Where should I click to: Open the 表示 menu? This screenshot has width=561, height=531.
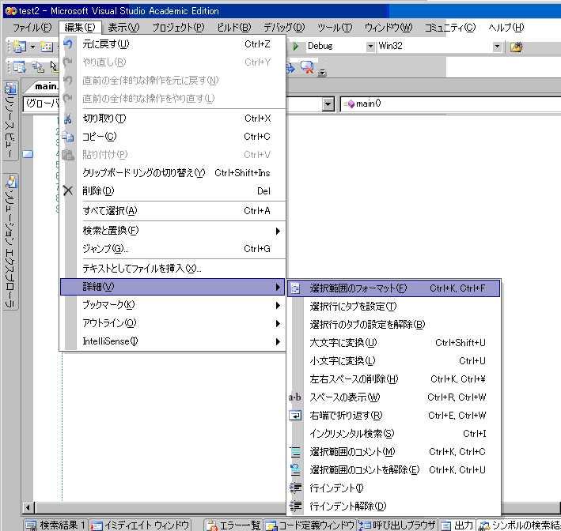click(123, 27)
